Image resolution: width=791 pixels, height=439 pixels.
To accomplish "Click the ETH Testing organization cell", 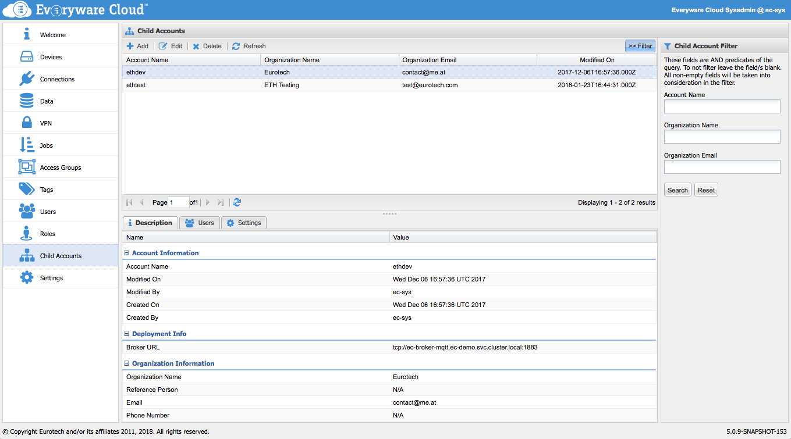I will click(282, 85).
